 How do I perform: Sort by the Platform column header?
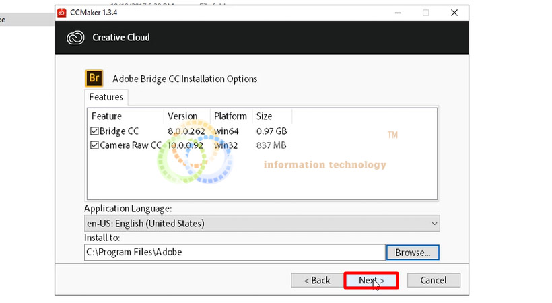(x=231, y=116)
